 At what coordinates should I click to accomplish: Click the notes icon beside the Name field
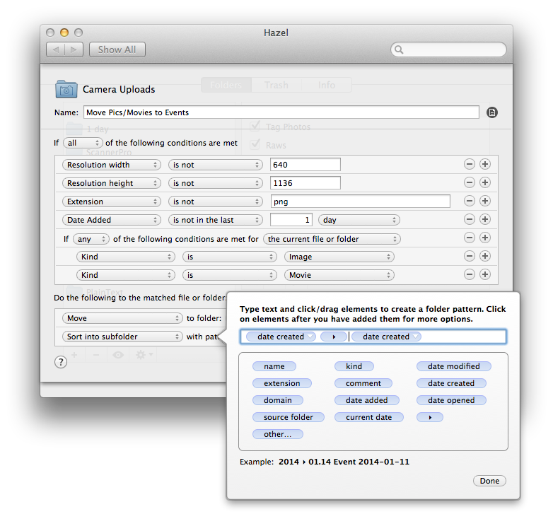[492, 112]
